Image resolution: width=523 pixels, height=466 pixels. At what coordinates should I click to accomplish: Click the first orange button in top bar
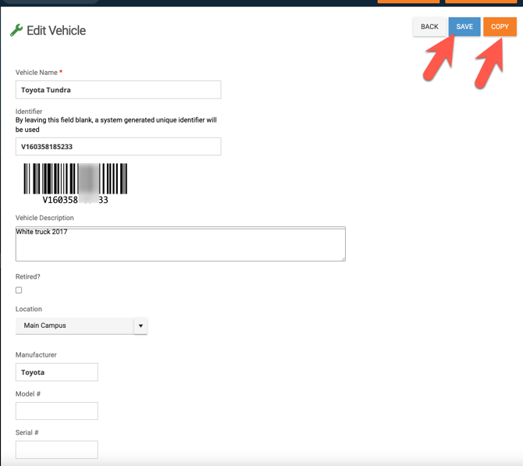pyautogui.click(x=408, y=2)
